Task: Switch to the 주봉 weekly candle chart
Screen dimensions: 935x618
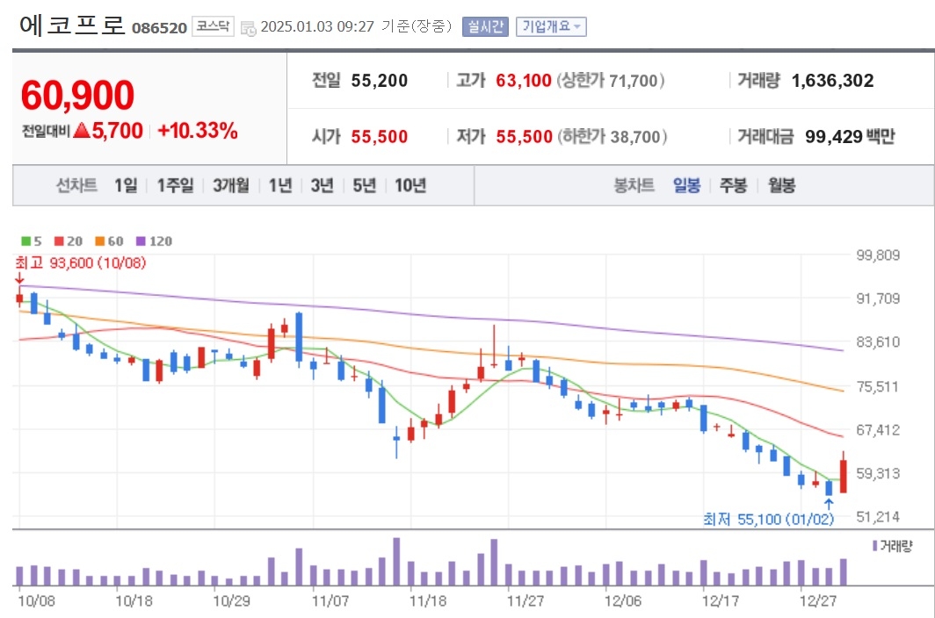Action: point(734,185)
